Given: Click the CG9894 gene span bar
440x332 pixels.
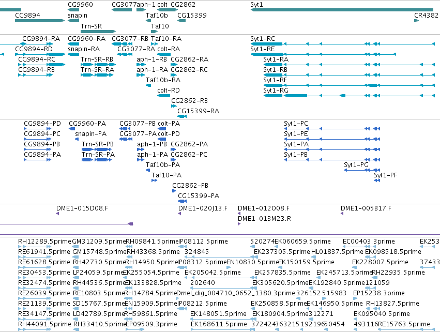Looking at the screenshot, I should pyautogui.click(x=40, y=21).
